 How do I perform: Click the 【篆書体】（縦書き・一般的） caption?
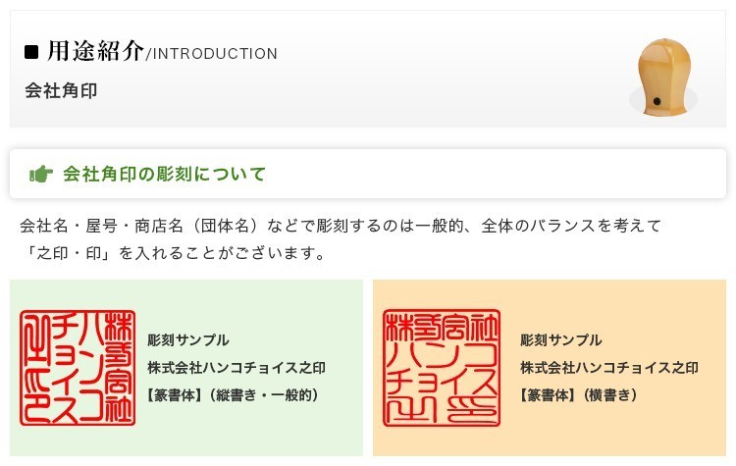tap(233, 395)
